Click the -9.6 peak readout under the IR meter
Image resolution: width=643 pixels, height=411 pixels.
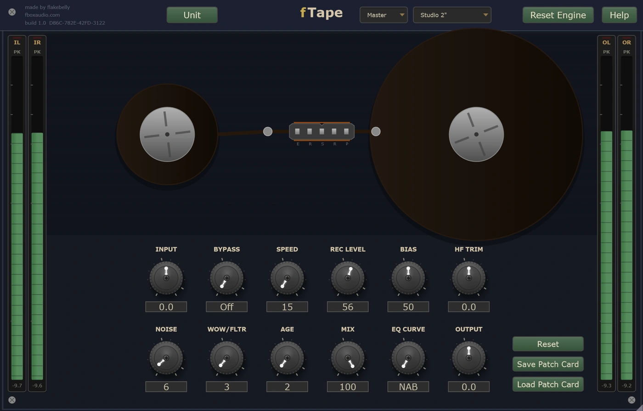37,386
